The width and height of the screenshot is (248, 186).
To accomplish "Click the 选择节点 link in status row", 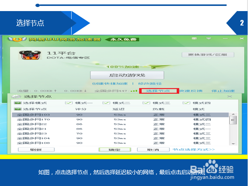I will pos(158,91).
